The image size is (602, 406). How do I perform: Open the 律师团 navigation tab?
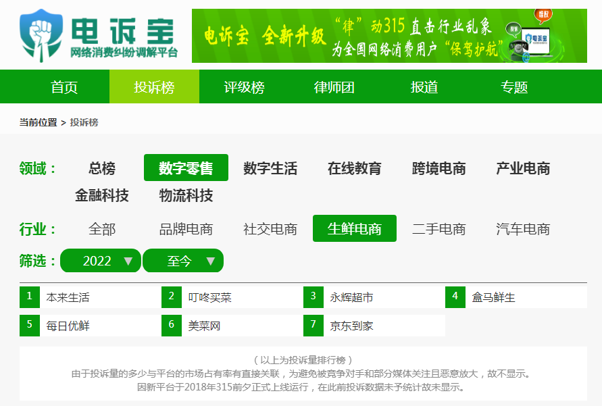tap(334, 86)
